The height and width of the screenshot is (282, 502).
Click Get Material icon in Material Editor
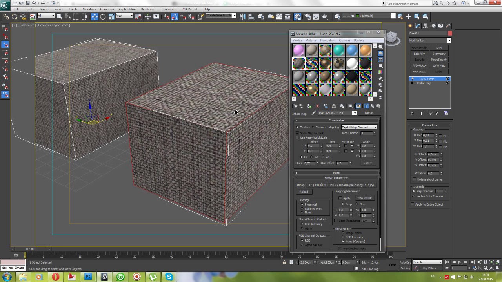coord(295,106)
